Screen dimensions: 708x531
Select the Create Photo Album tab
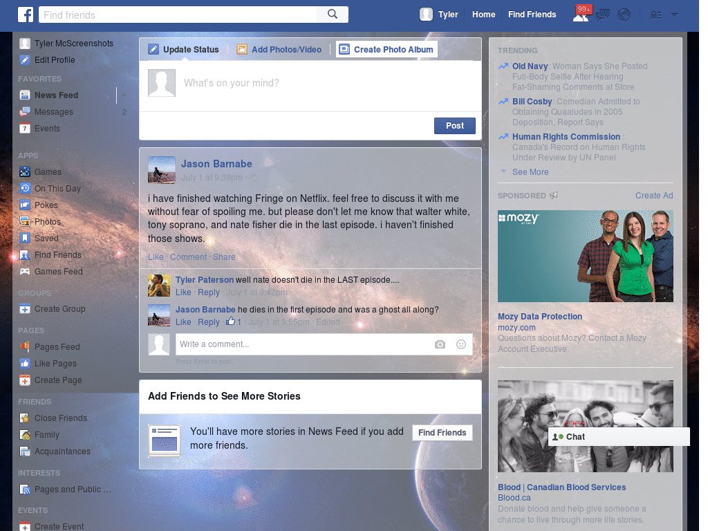pyautogui.click(x=386, y=49)
